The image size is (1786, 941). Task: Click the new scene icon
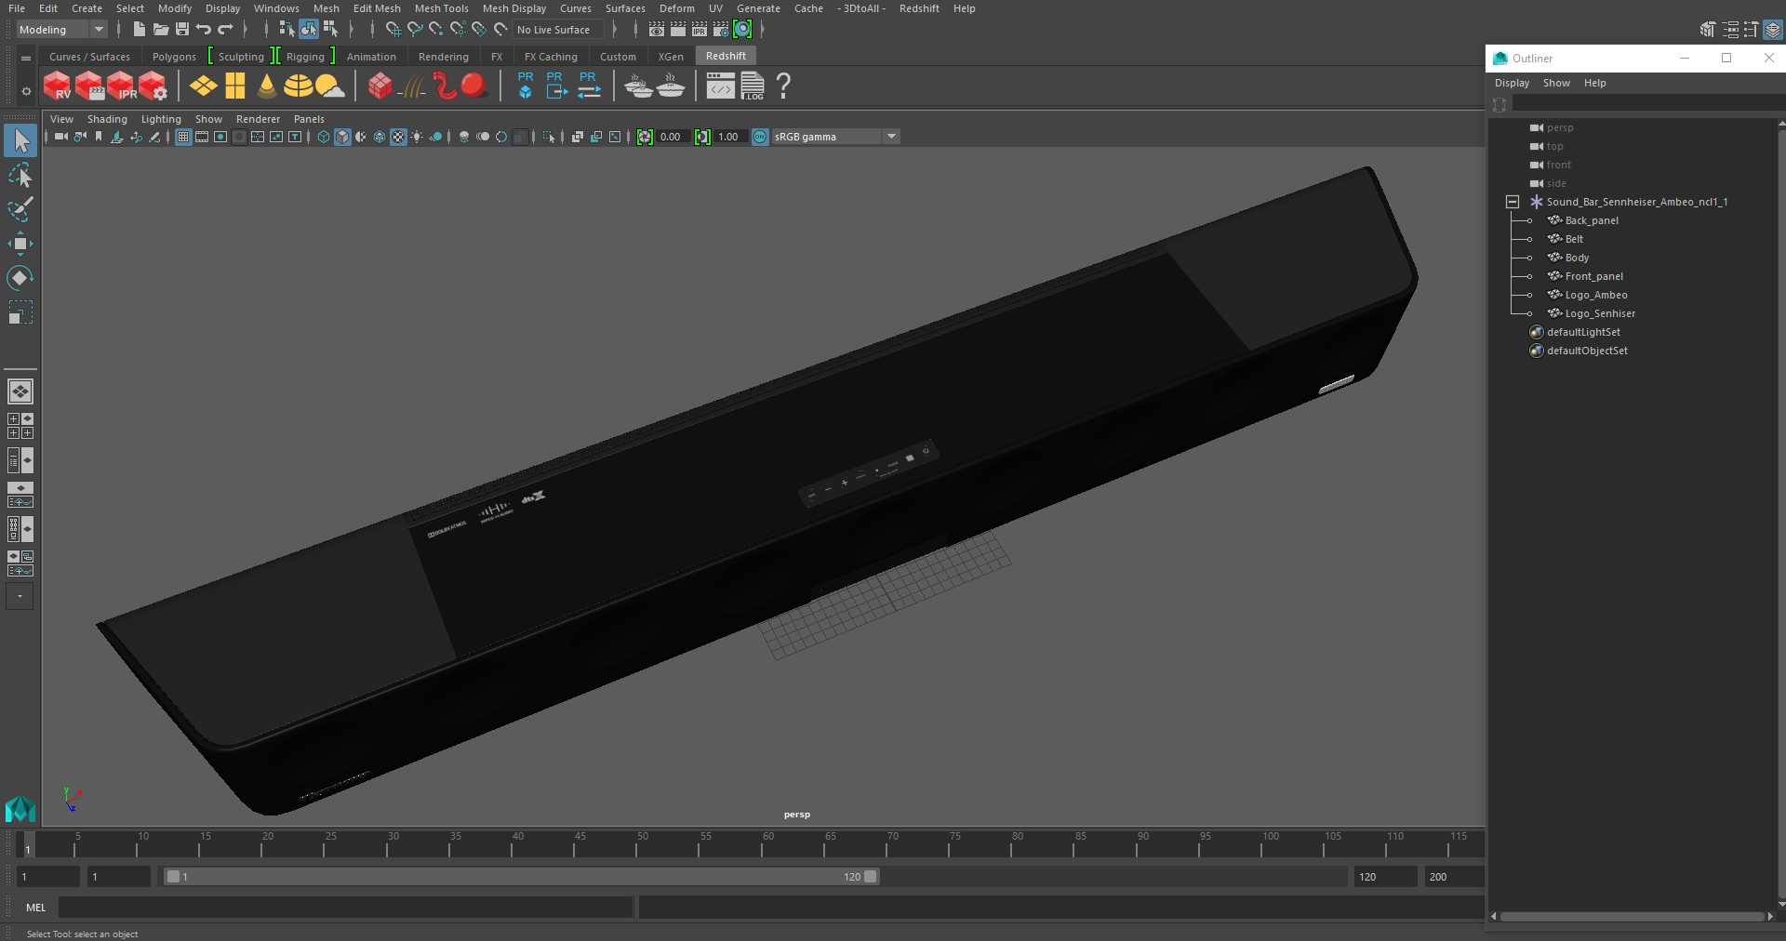(140, 30)
